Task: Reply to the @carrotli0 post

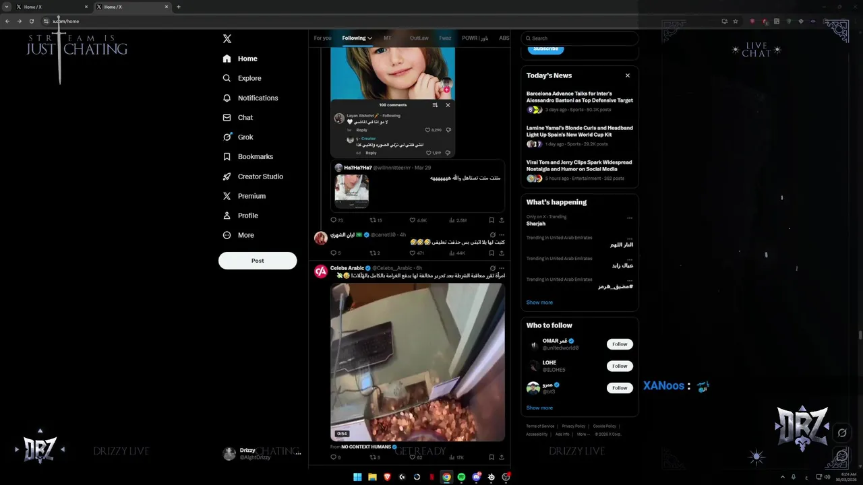Action: click(336, 253)
